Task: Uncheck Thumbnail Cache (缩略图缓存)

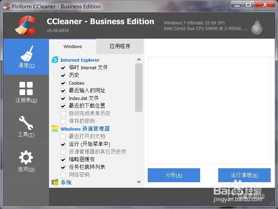Action: coord(63,160)
